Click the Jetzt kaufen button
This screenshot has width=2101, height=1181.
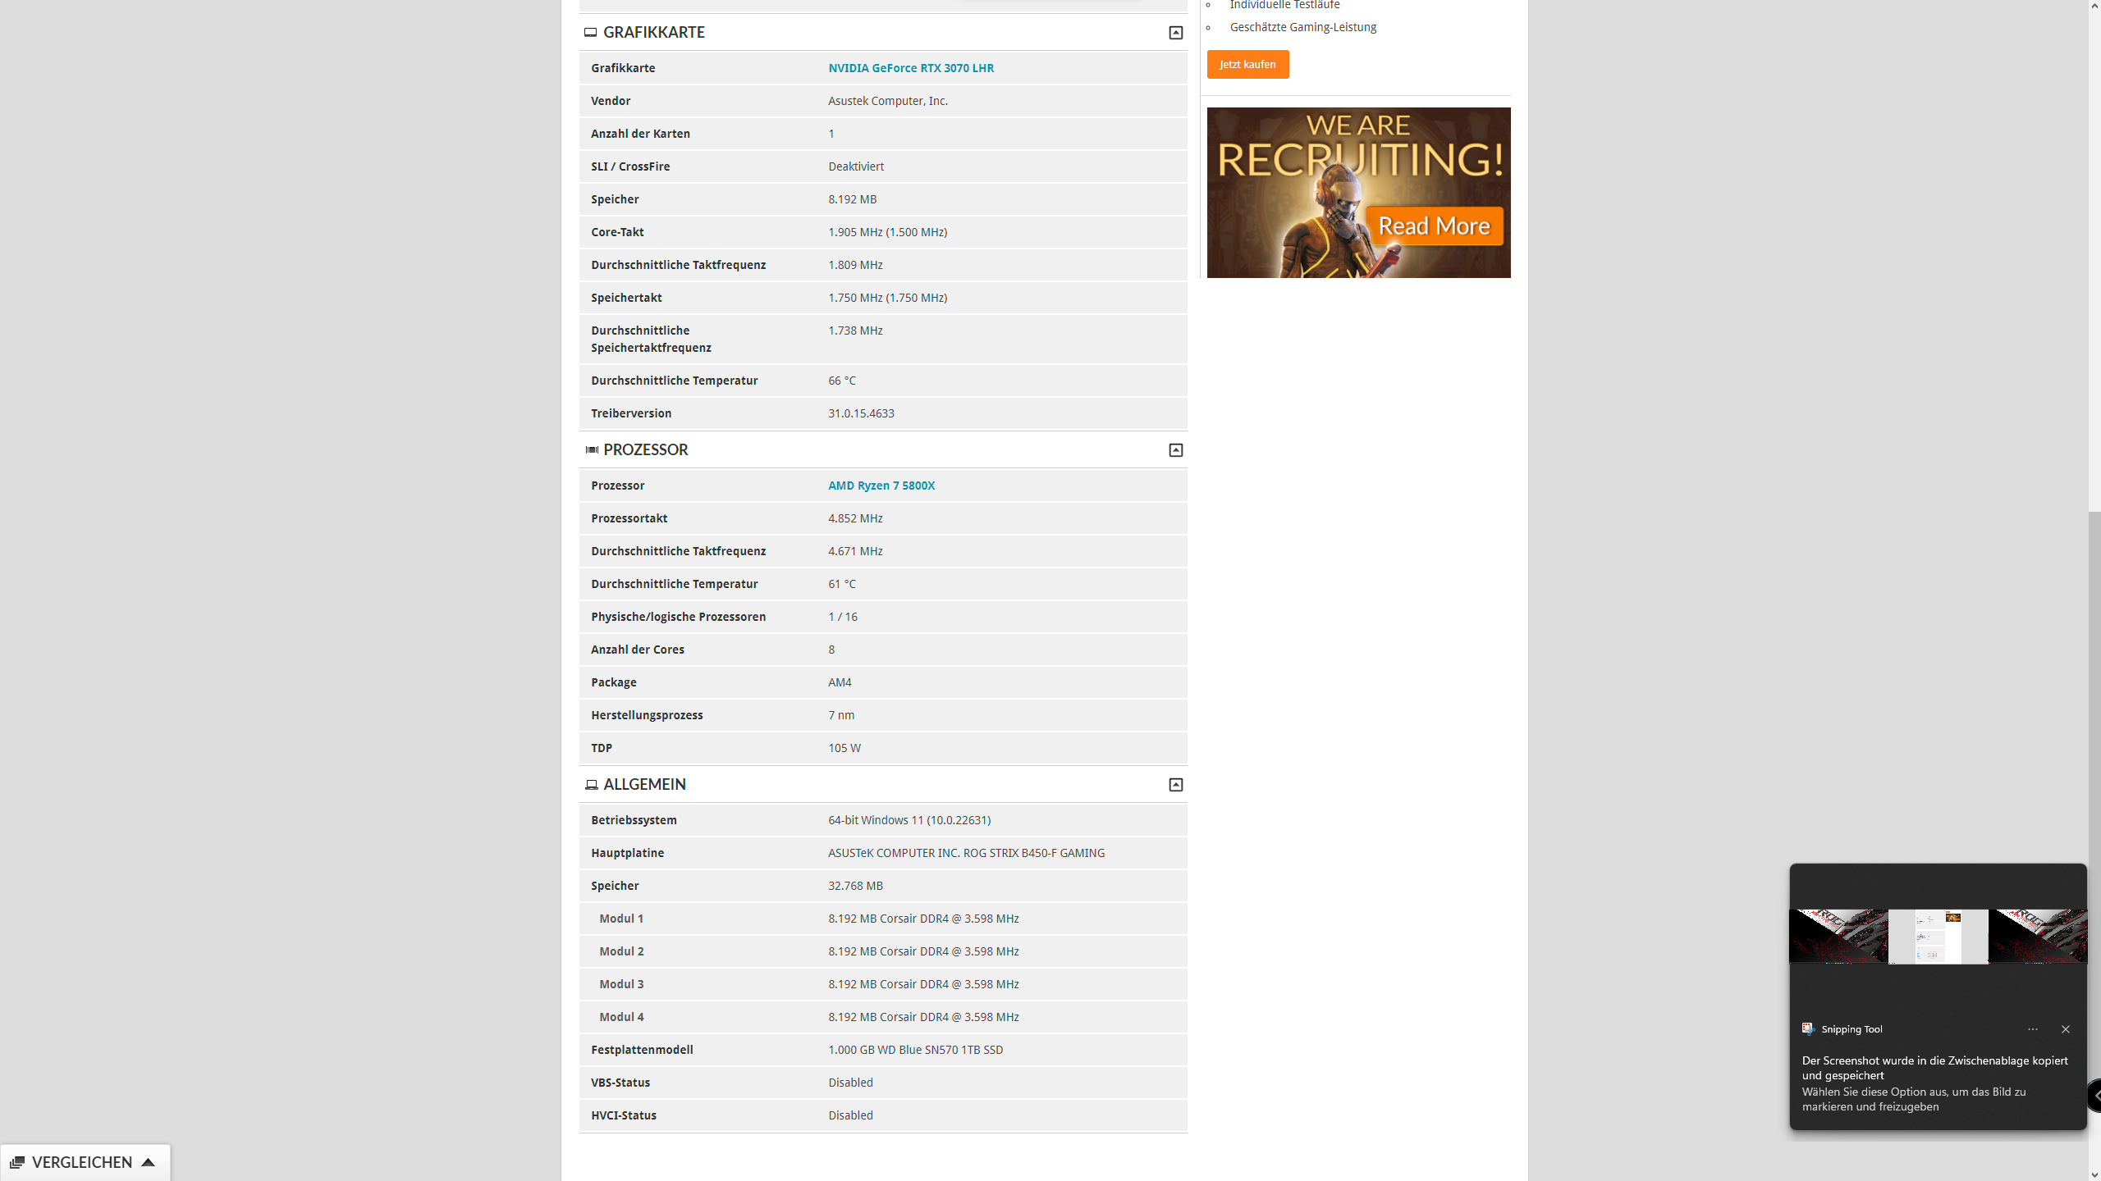point(1247,65)
